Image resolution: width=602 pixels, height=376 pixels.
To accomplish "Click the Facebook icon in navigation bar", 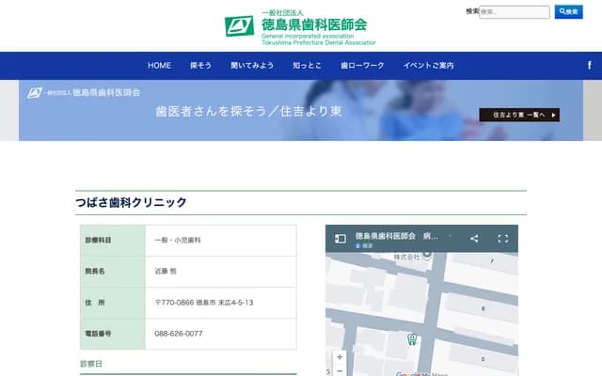I will [x=589, y=65].
